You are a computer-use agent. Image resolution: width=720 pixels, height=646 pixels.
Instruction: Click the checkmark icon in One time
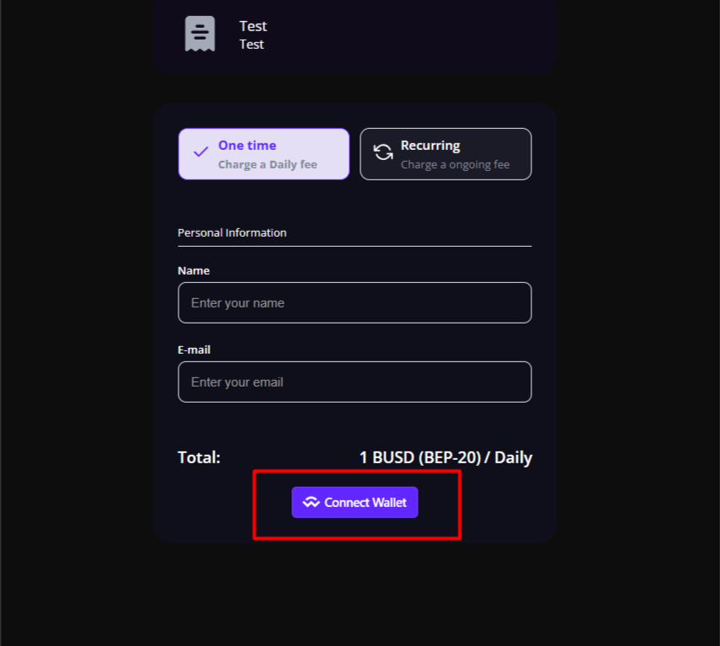pos(201,152)
